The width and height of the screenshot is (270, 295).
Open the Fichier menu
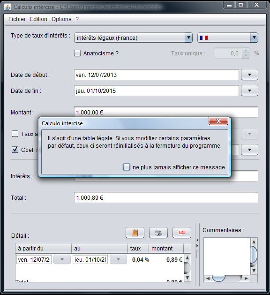17,19
